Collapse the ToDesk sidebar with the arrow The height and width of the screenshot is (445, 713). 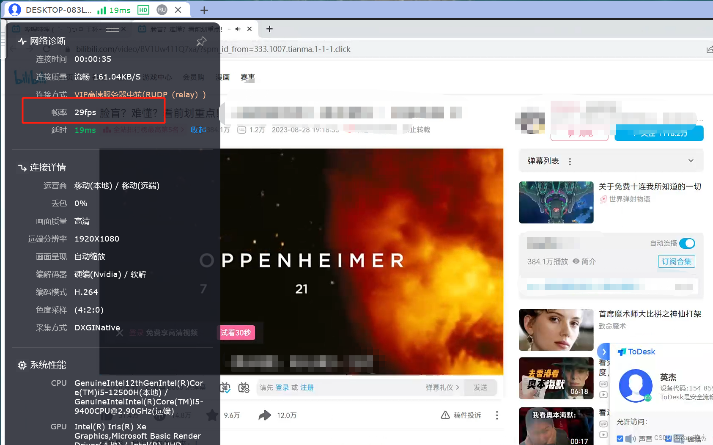click(604, 351)
